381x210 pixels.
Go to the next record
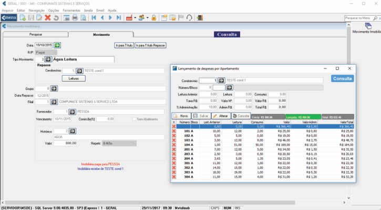(110, 17)
